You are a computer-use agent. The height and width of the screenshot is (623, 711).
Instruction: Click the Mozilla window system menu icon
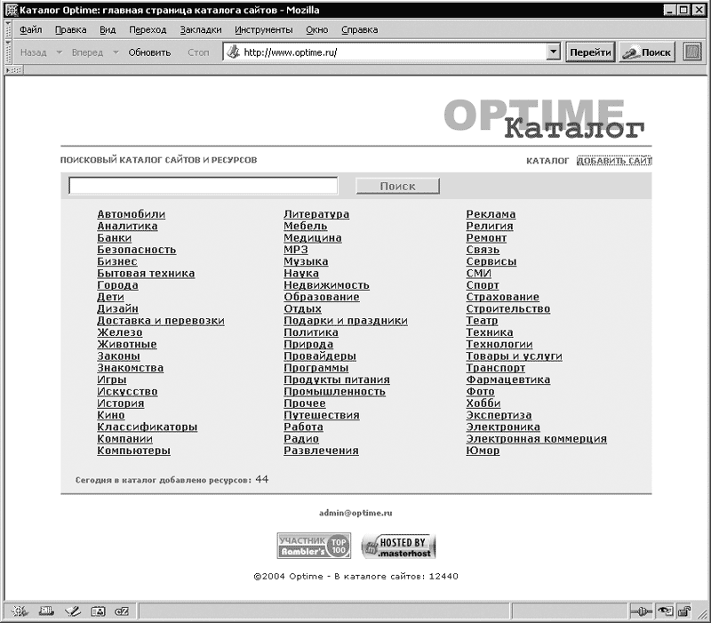11,10
